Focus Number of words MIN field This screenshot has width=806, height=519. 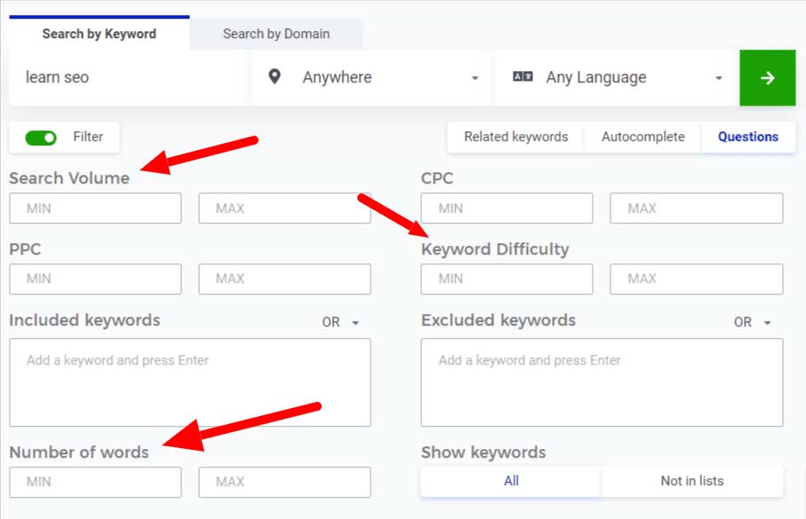(x=96, y=482)
